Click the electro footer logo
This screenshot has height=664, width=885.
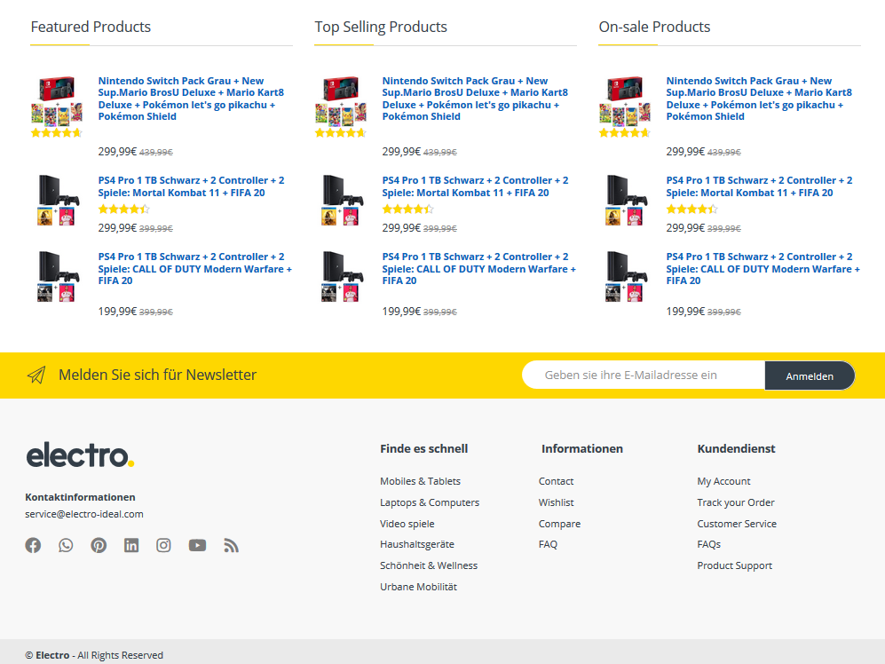tap(80, 455)
